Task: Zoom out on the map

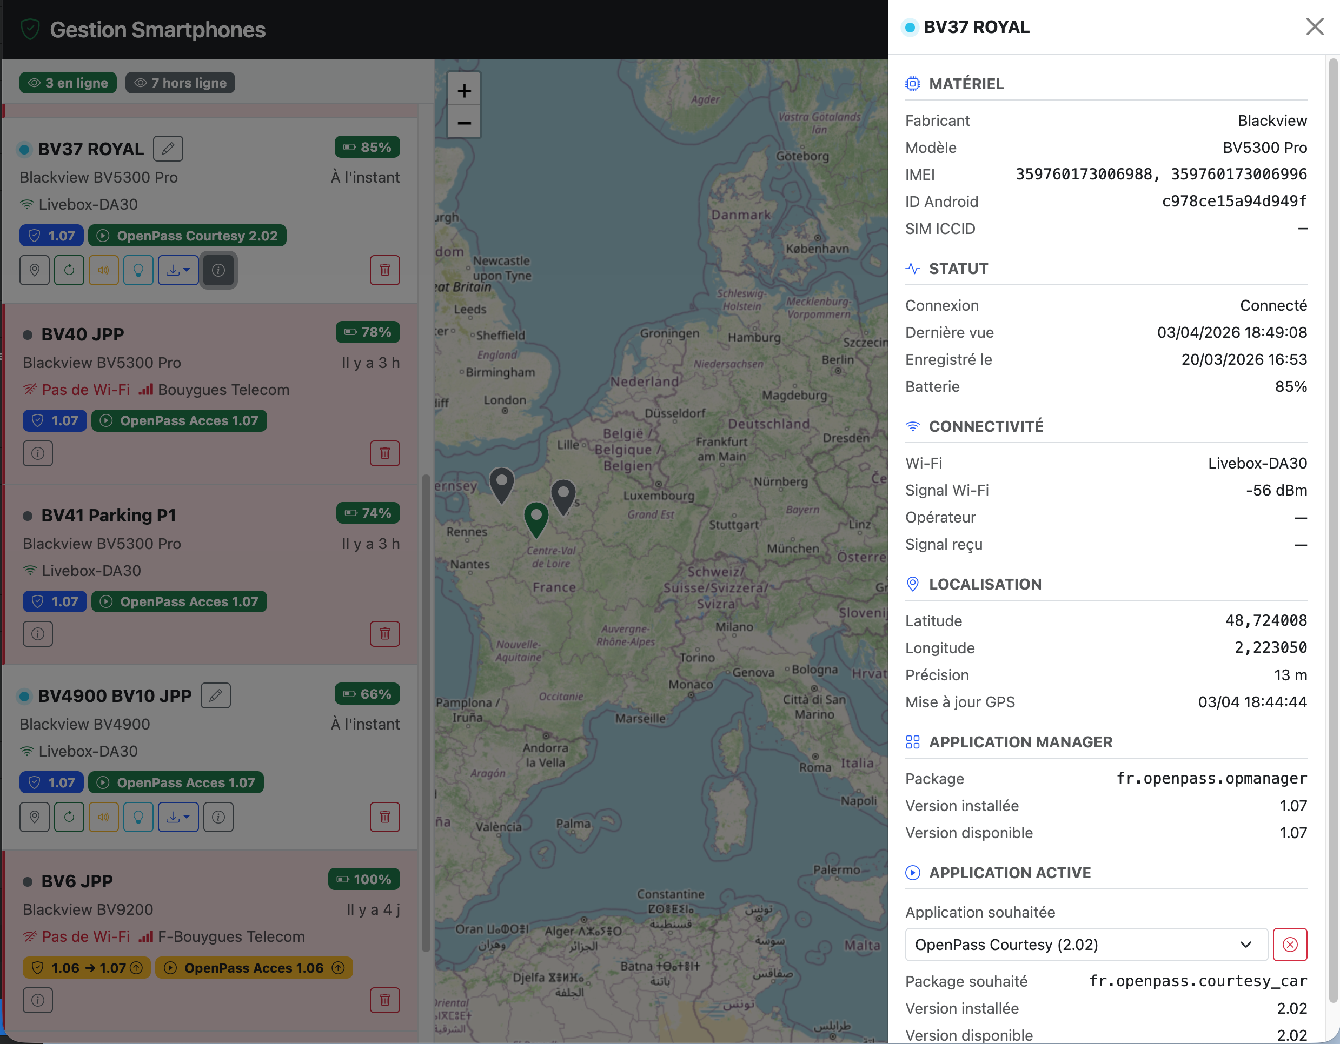Action: pyautogui.click(x=464, y=123)
